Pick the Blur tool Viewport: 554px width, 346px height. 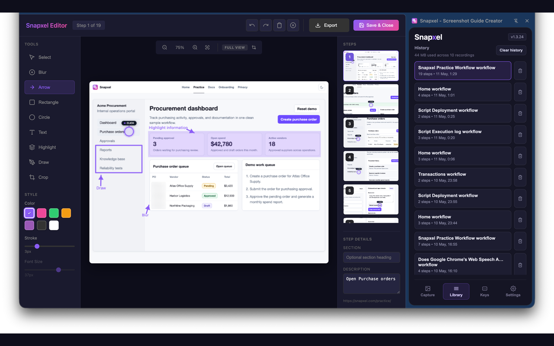tap(49, 72)
